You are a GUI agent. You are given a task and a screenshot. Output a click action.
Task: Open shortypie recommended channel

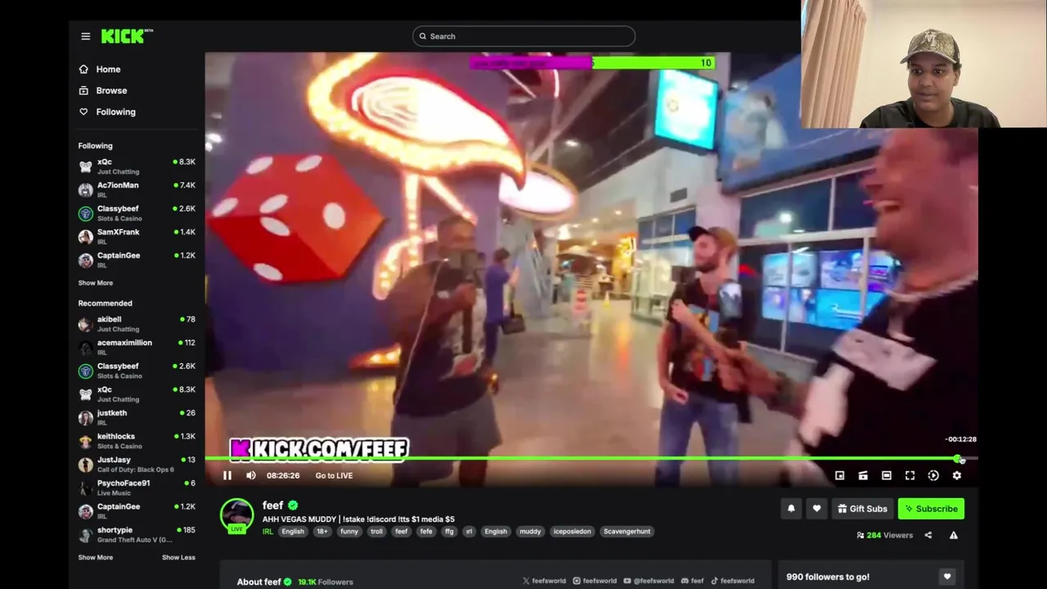(x=137, y=534)
